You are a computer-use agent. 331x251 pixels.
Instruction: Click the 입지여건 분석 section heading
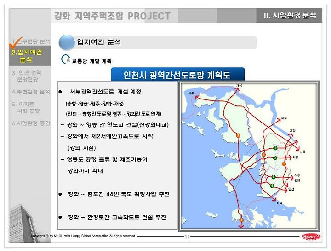[99, 42]
